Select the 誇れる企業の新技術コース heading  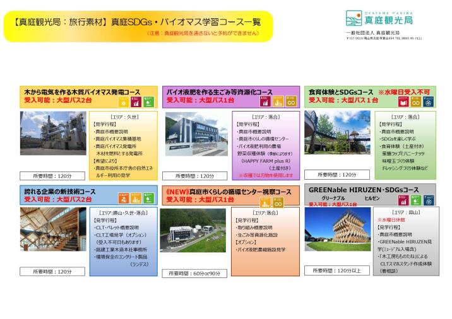point(61,191)
